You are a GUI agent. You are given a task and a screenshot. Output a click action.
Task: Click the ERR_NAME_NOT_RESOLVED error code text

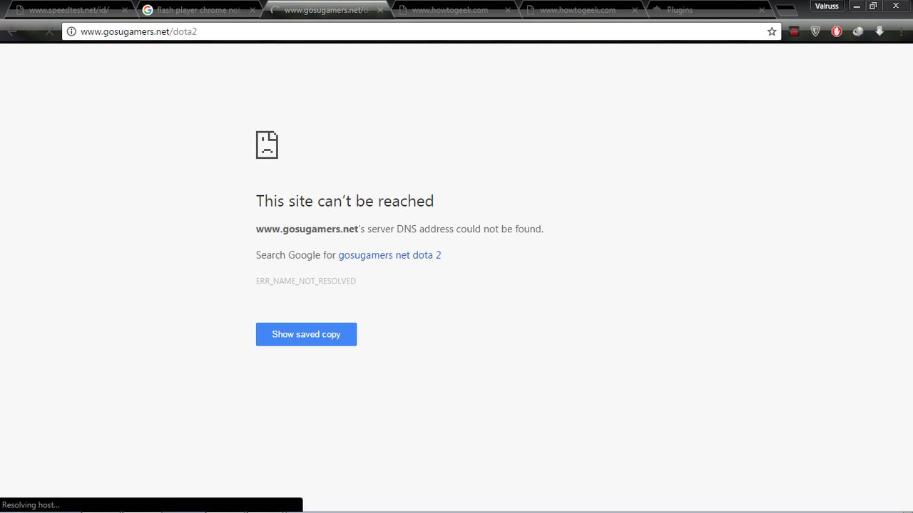[306, 281]
